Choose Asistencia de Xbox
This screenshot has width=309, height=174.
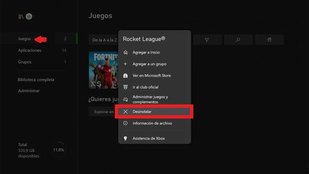click(x=155, y=138)
